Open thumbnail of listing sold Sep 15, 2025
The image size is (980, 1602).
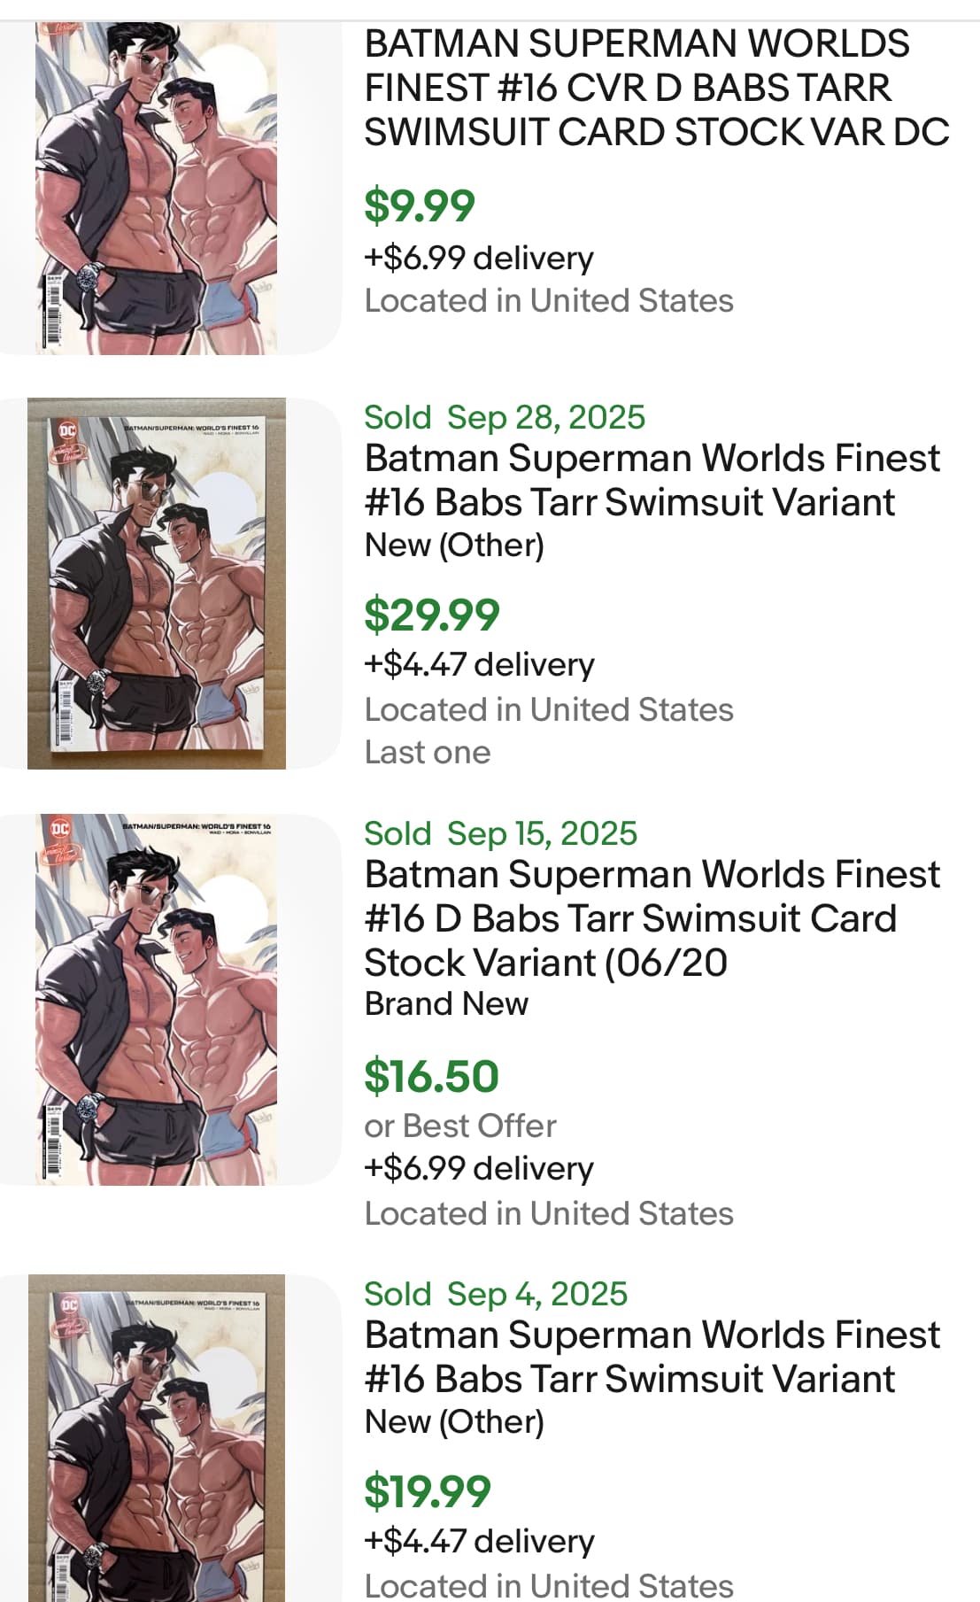(x=157, y=999)
